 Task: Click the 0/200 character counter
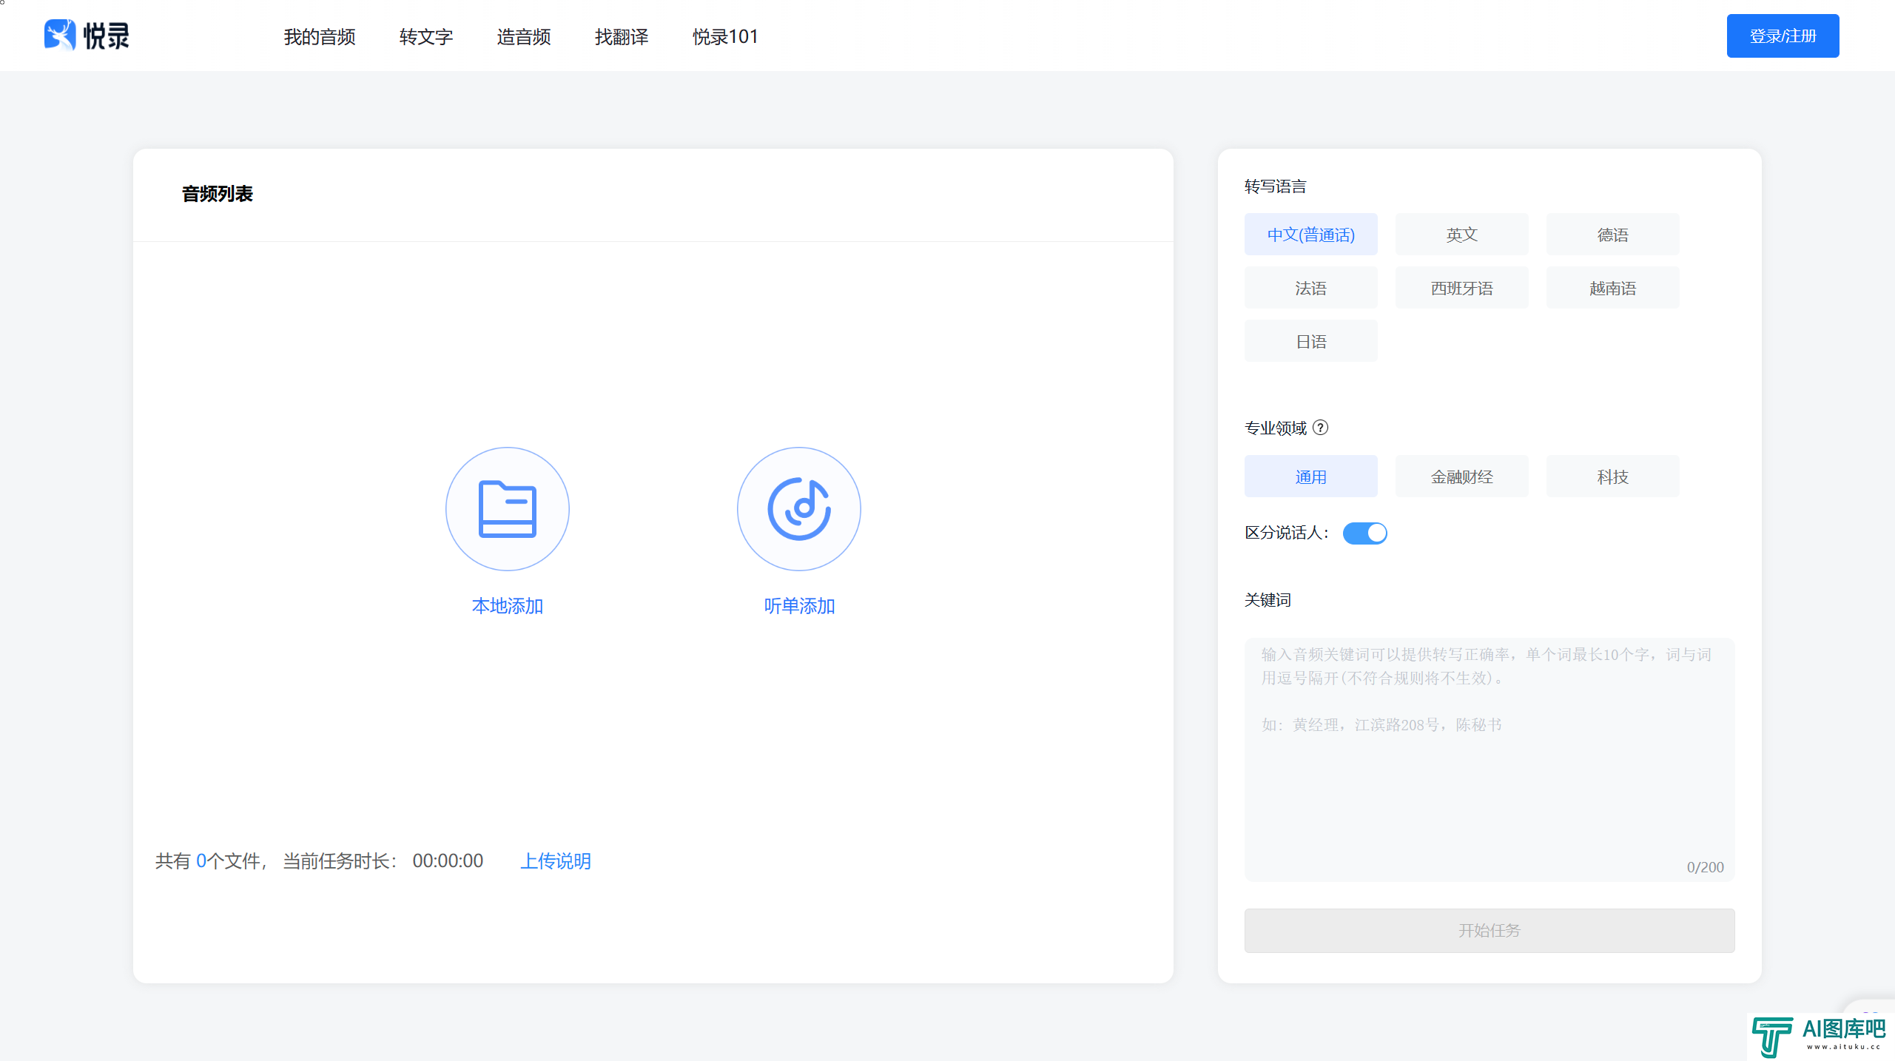(1705, 866)
